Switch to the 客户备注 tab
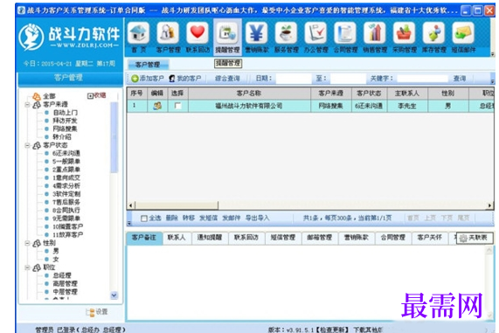Image resolution: width=499 pixels, height=333 pixels. point(144,238)
